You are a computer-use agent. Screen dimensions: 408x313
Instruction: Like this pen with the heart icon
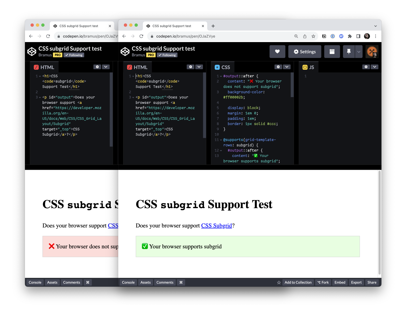tap(277, 51)
